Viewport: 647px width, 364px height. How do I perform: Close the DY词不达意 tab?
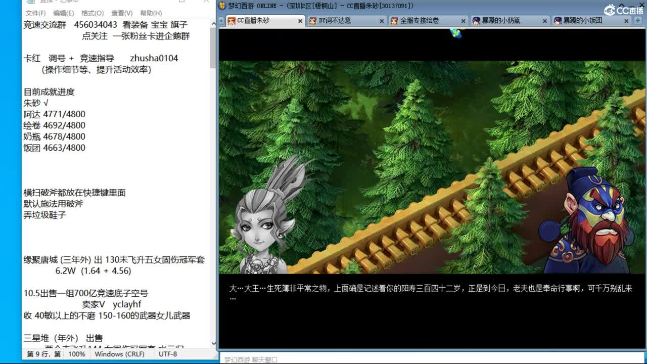pyautogui.click(x=382, y=21)
